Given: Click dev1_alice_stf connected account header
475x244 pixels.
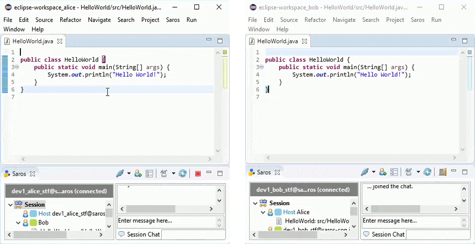Looking at the screenshot, I should pyautogui.click(x=59, y=191).
